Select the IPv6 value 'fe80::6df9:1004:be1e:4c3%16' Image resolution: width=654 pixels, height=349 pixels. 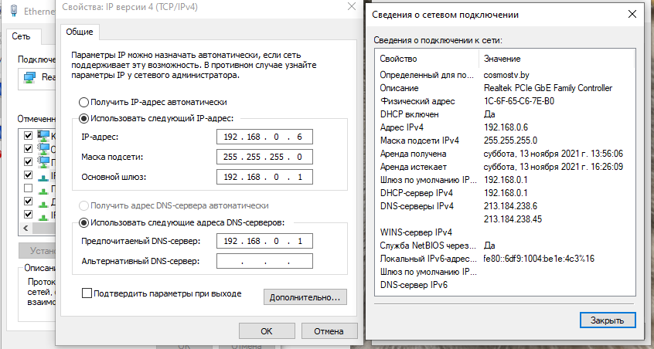(x=539, y=259)
